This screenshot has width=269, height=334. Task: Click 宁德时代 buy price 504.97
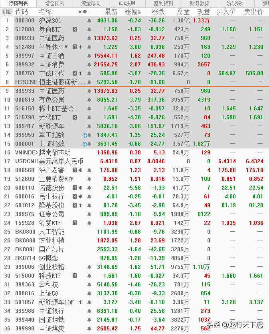tap(227, 73)
